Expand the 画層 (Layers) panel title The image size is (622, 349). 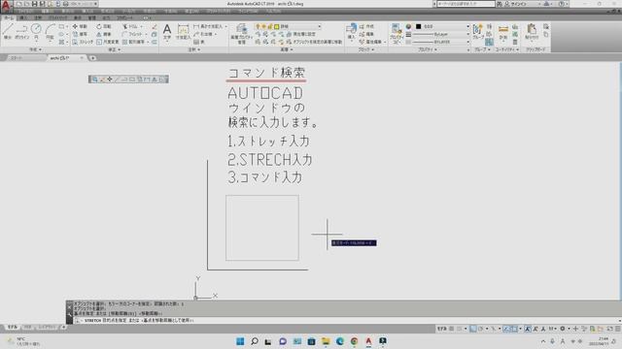coord(287,49)
